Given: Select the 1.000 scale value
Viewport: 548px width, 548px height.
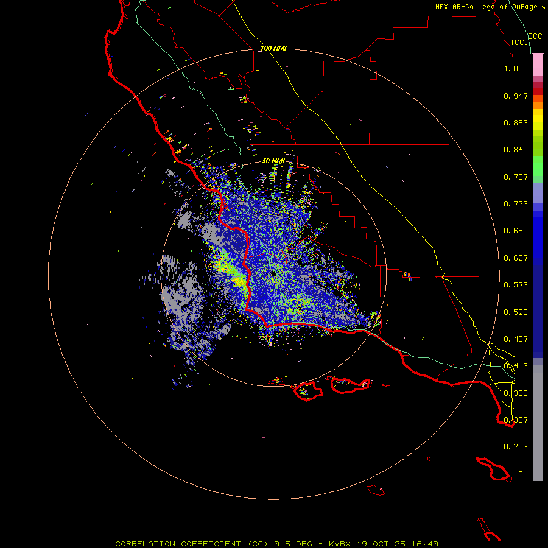Looking at the screenshot, I should click(516, 68).
